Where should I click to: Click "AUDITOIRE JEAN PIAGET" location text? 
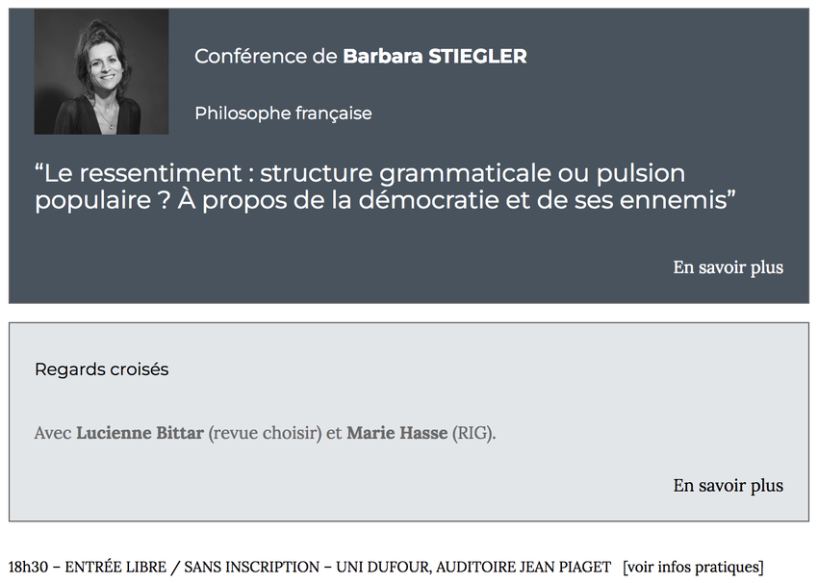tap(524, 567)
